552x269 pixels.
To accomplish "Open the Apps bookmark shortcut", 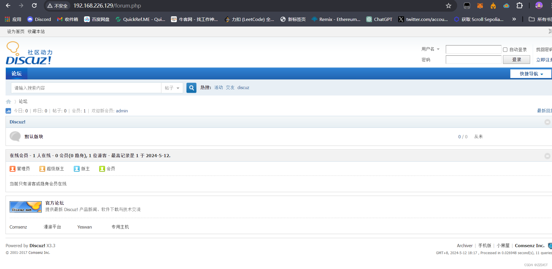I will point(13,19).
